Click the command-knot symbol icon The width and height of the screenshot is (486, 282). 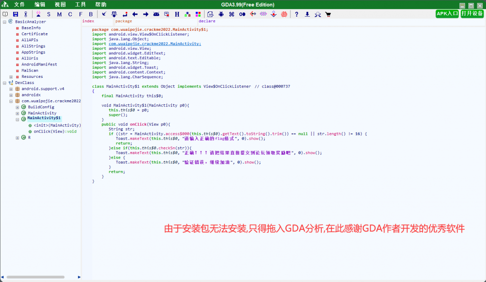coord(232,14)
